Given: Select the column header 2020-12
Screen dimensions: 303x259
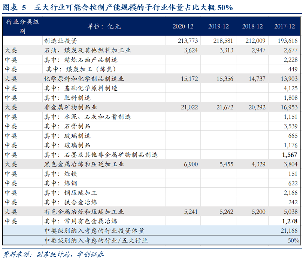Looking at the screenshot, I should point(183,26).
